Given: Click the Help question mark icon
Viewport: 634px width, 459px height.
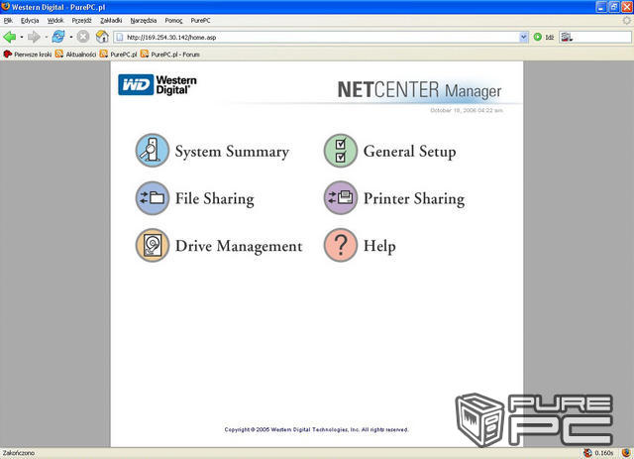Looking at the screenshot, I should (x=340, y=245).
